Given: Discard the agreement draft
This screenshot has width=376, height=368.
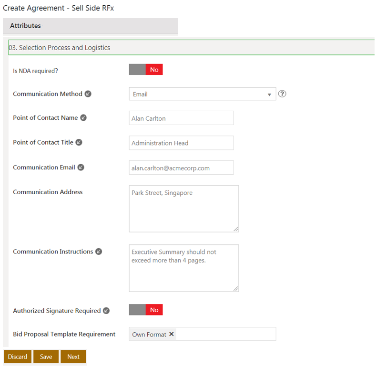Looking at the screenshot, I should tap(18, 357).
